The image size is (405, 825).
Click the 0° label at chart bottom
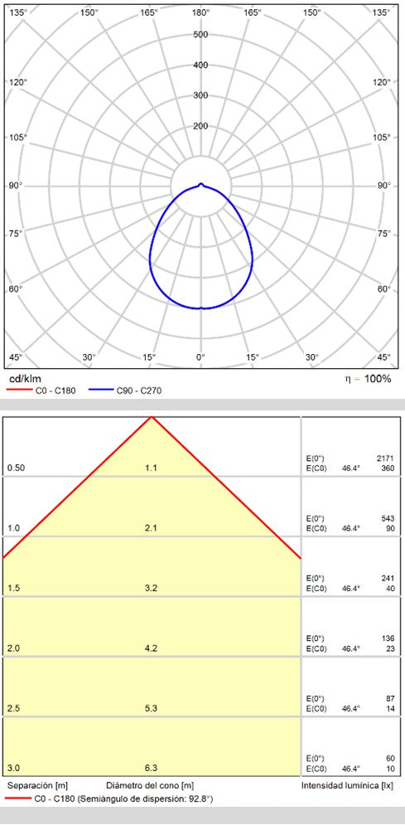pos(200,357)
